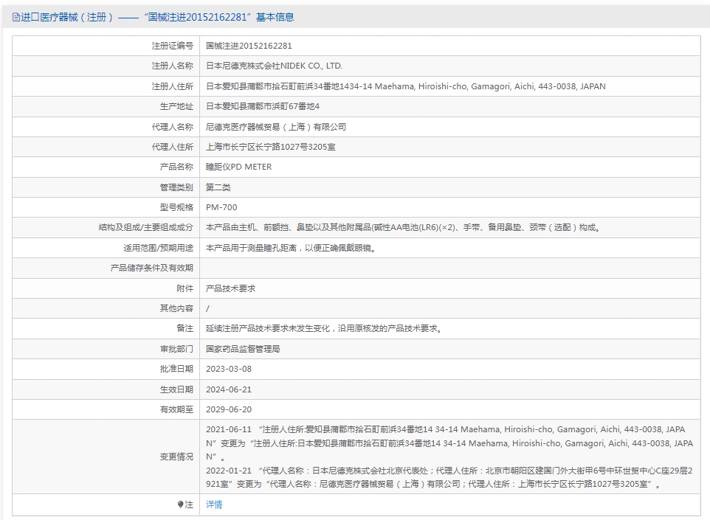Click the 注册人名称 row label

coord(173,66)
